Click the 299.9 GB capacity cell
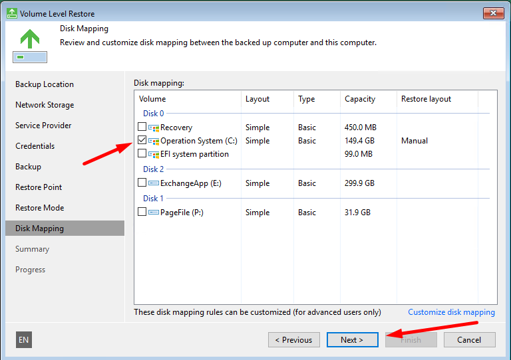511x360 pixels. click(359, 183)
